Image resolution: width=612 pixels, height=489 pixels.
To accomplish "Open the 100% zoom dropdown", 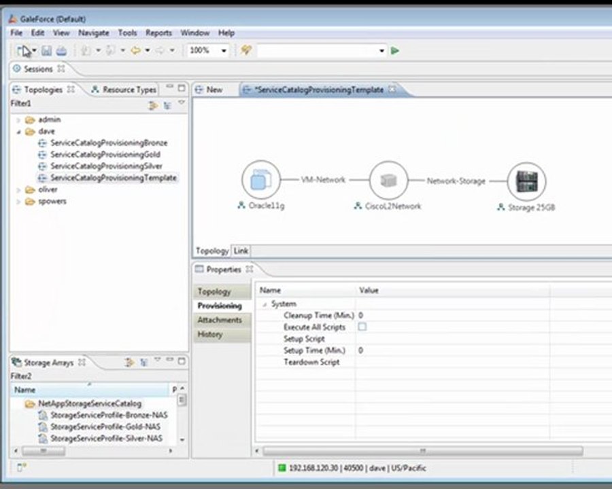I will tap(224, 51).
